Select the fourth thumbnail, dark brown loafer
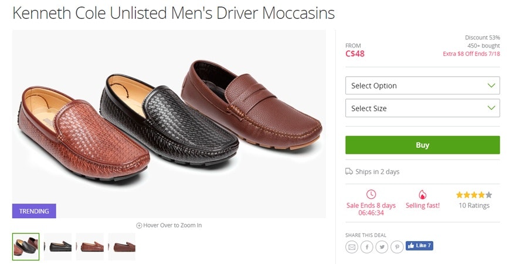 pos(121,246)
